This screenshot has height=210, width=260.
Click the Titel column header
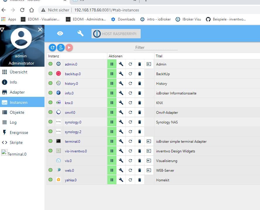[159, 56]
